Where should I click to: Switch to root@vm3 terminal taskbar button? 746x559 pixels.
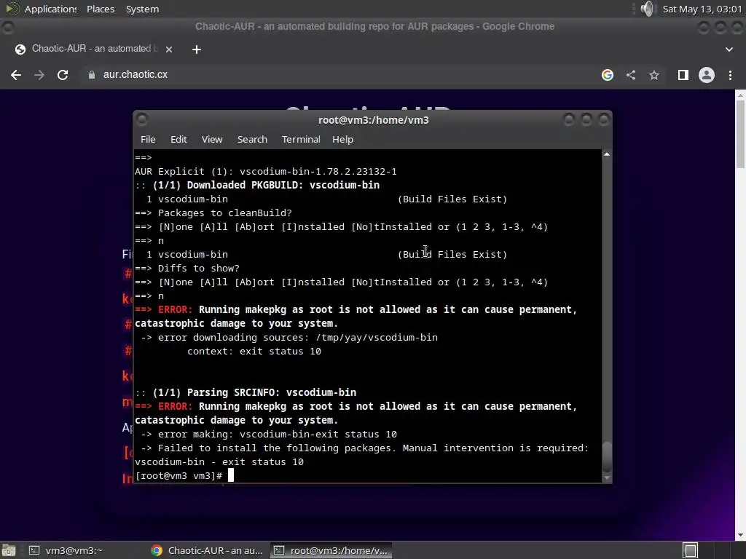tap(331, 550)
